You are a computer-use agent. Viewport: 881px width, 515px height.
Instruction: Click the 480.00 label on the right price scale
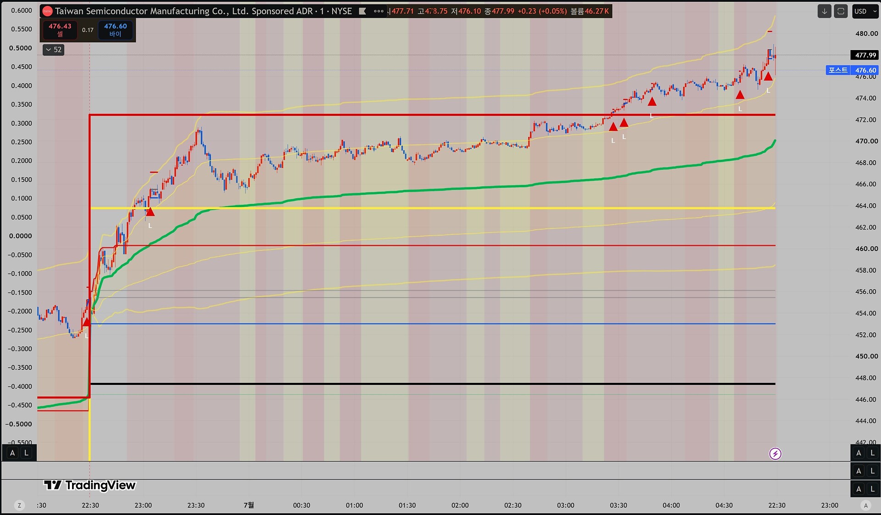pyautogui.click(x=866, y=34)
